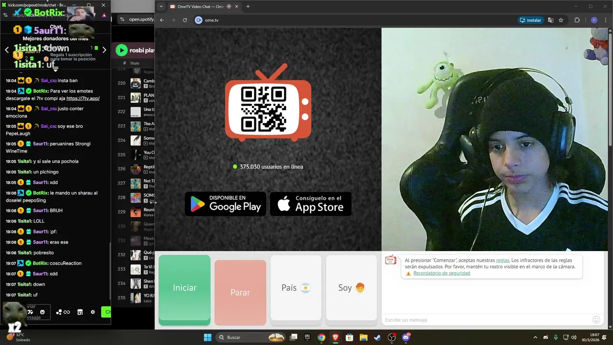613x345 pixels.
Task: Open site info icon beside ome.tv
Action: 198,20
